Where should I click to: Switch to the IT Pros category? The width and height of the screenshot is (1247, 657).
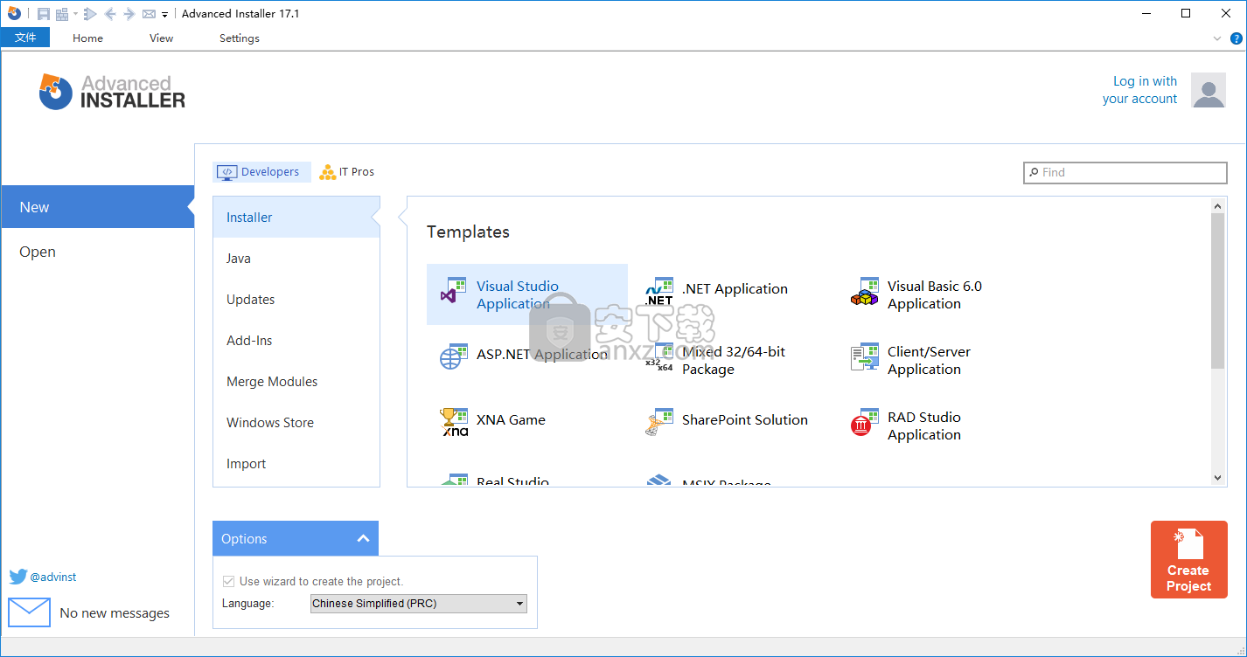click(347, 172)
